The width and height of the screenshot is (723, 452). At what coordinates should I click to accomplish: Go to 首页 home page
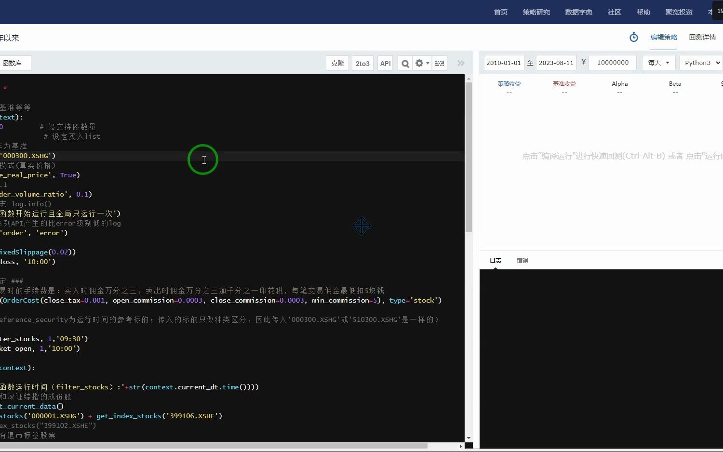pos(501,12)
